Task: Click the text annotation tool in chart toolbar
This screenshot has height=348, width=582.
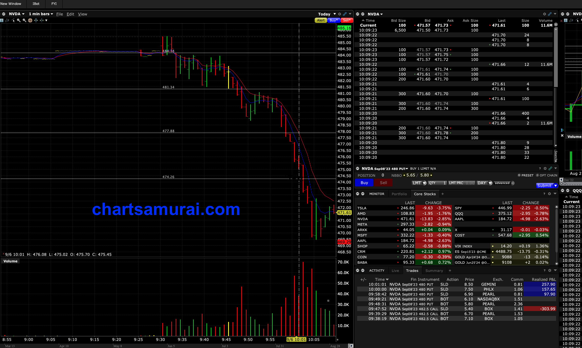Action: tap(2, 20)
